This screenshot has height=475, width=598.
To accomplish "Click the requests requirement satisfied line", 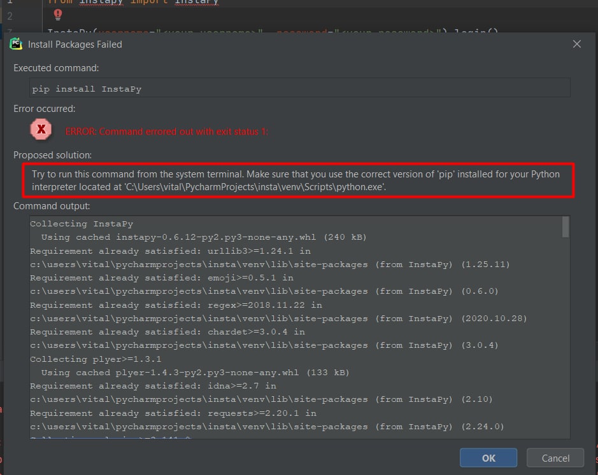I will click(173, 413).
